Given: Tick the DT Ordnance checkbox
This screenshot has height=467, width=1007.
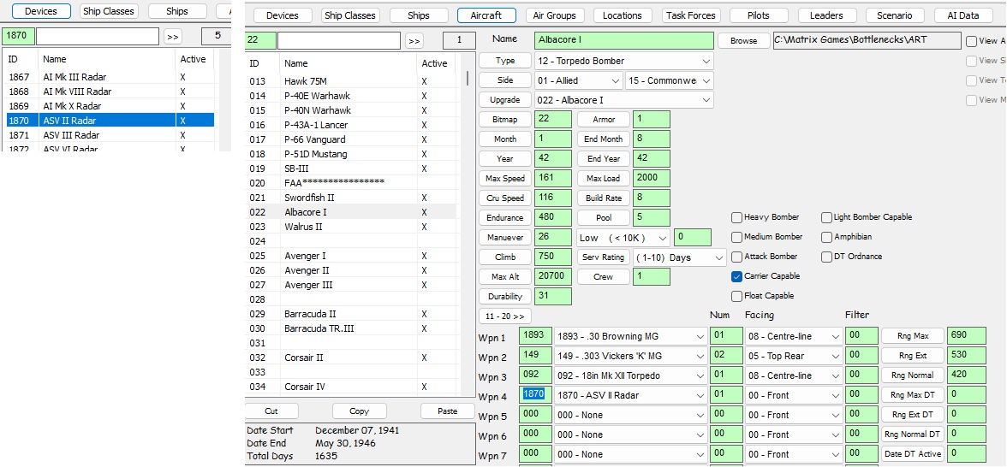Looking at the screenshot, I should (826, 257).
